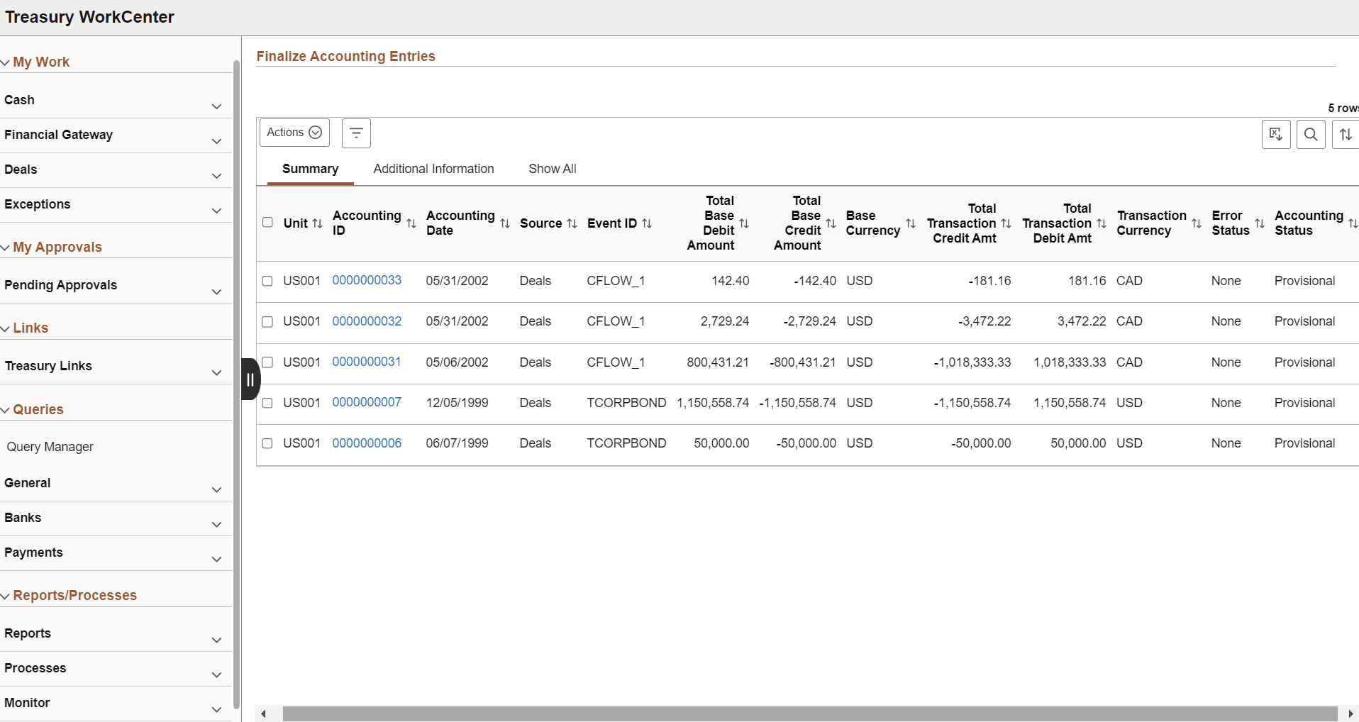Open the grid sort options
This screenshot has width=1359, height=722.
[x=1346, y=134]
